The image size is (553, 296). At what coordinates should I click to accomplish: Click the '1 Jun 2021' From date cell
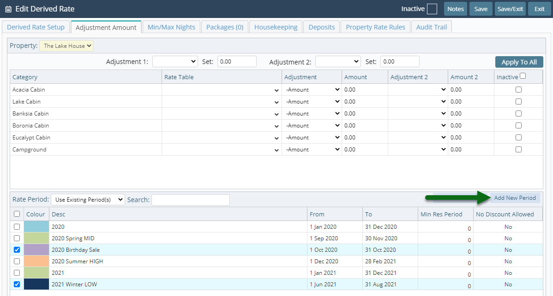click(335, 284)
